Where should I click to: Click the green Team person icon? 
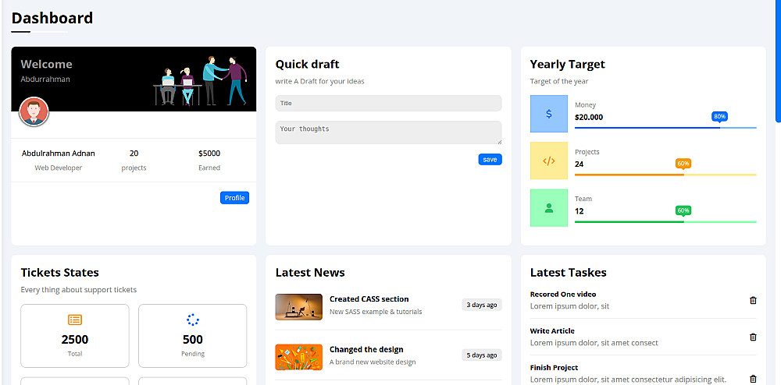pyautogui.click(x=548, y=207)
